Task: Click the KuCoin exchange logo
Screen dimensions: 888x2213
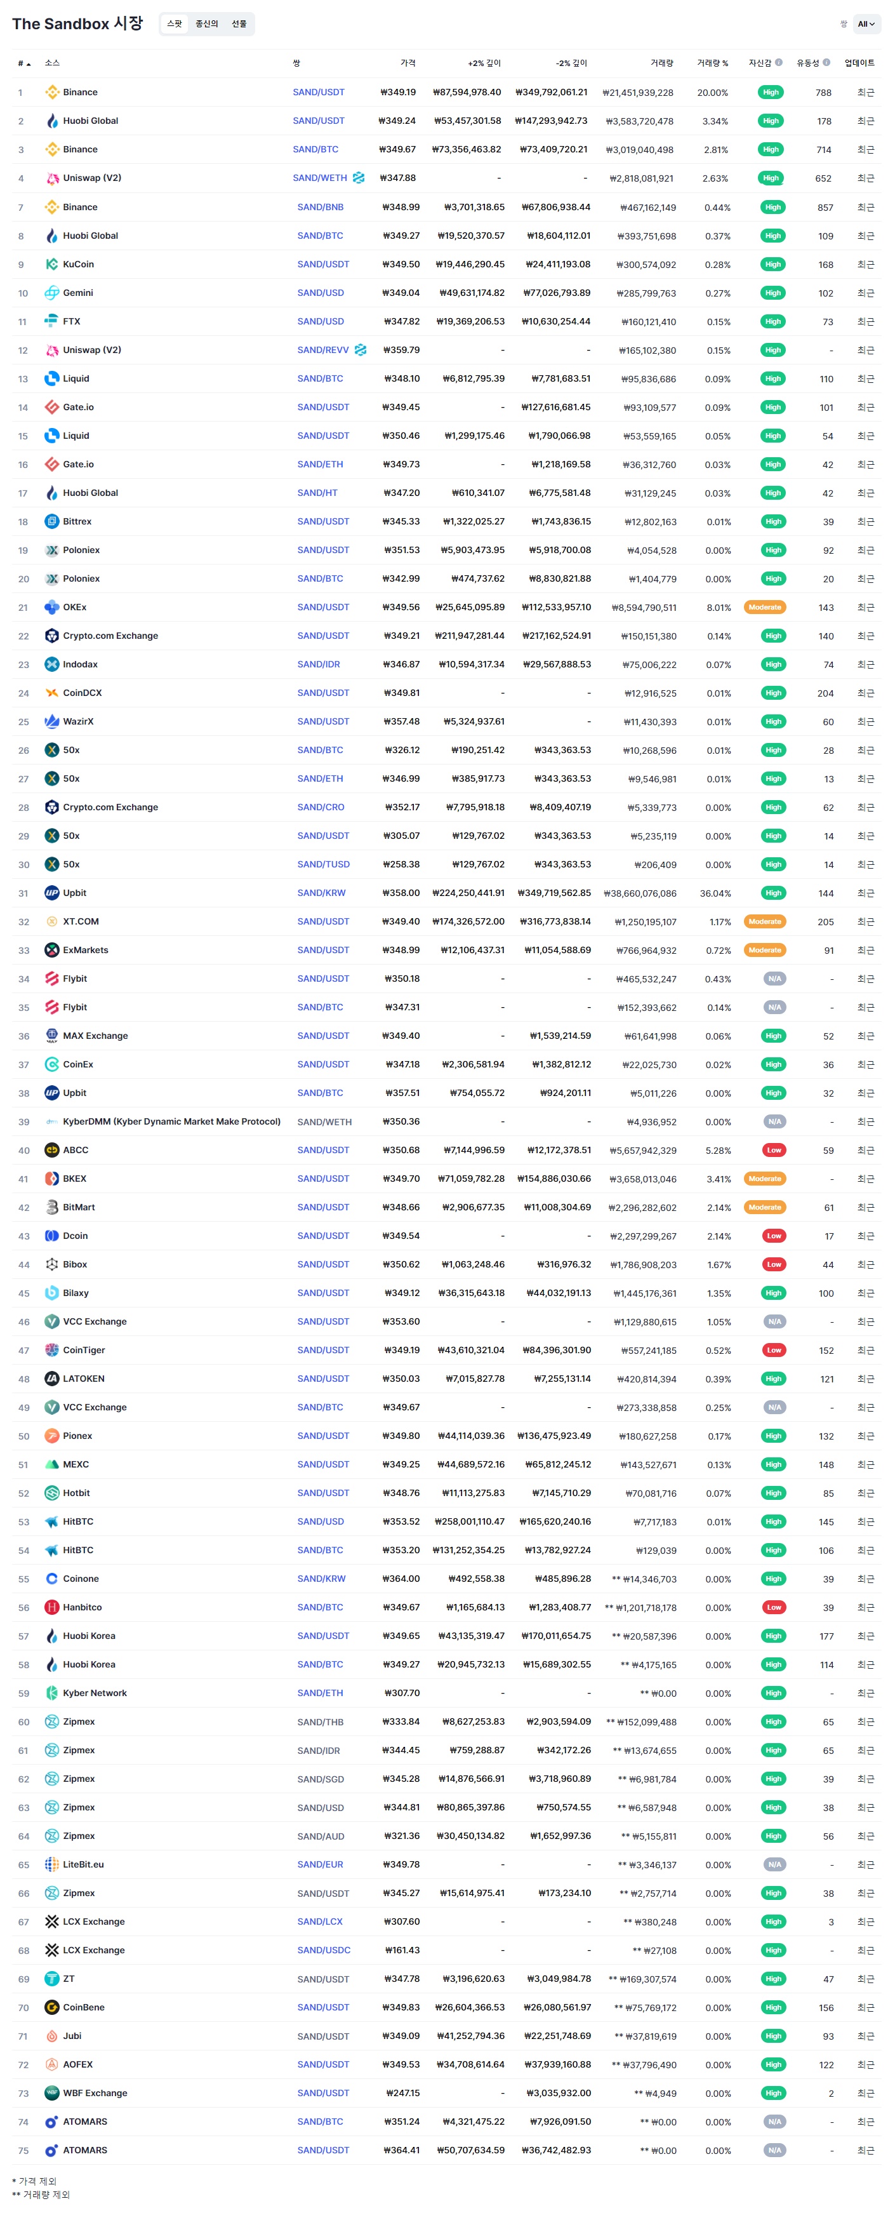Action: (51, 264)
